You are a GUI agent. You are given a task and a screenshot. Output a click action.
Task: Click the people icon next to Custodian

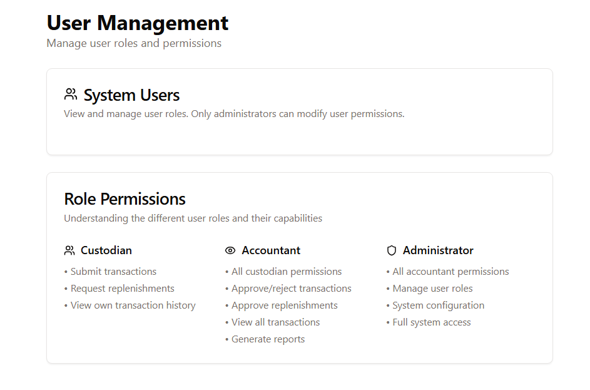(69, 250)
